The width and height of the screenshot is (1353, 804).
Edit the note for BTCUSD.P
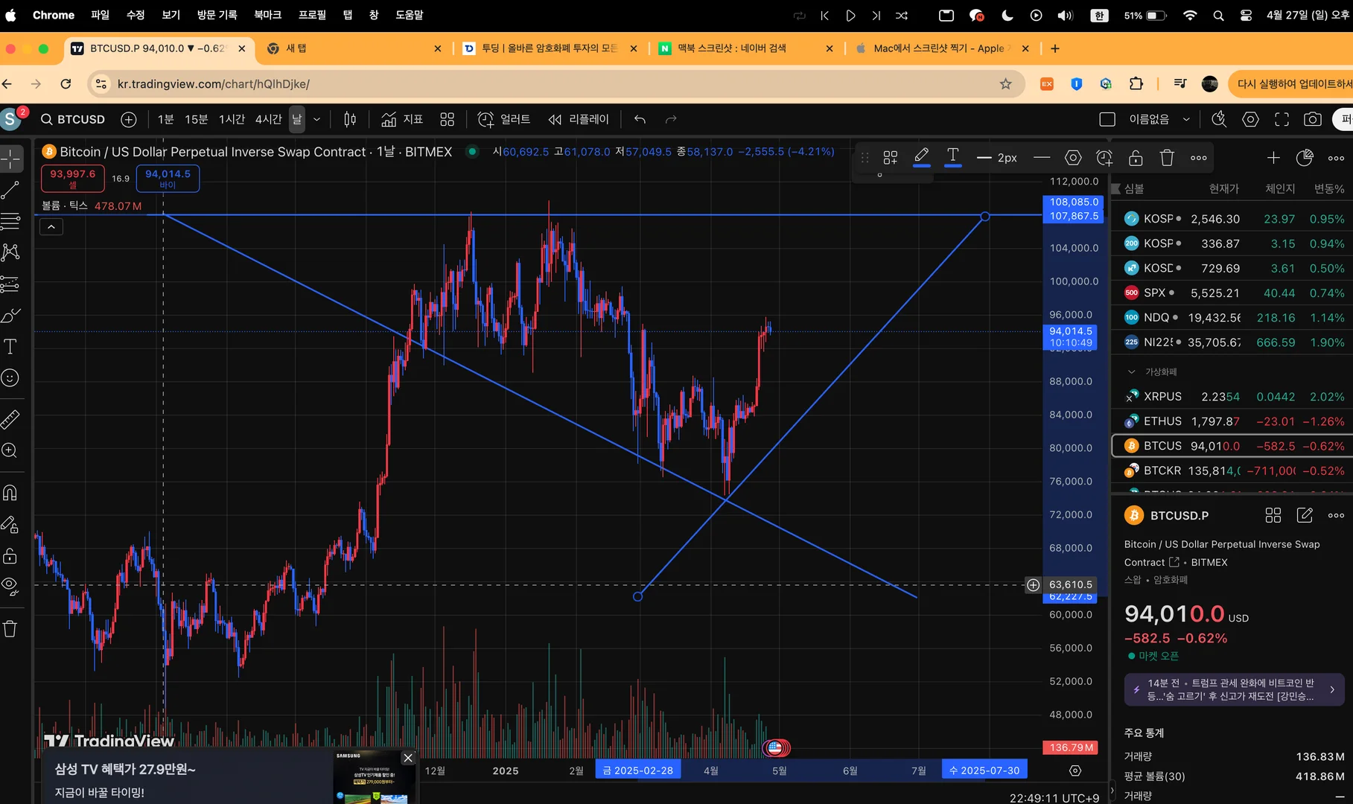click(1305, 515)
